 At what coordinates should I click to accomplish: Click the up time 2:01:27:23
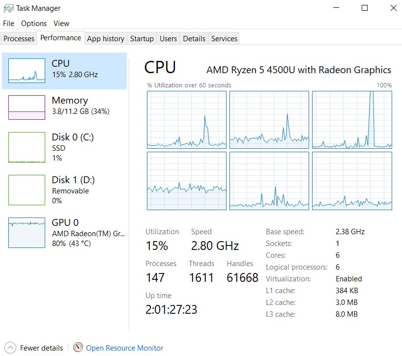click(x=171, y=310)
